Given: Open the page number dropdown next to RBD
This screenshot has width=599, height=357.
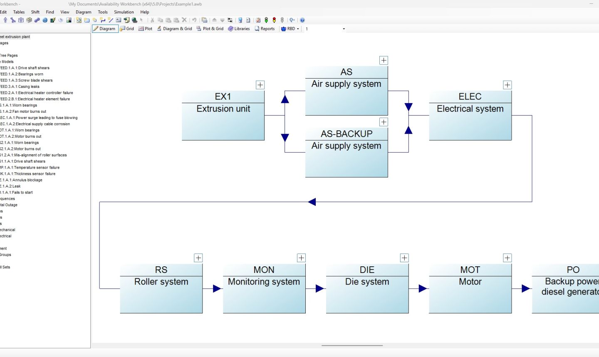Looking at the screenshot, I should coord(343,29).
